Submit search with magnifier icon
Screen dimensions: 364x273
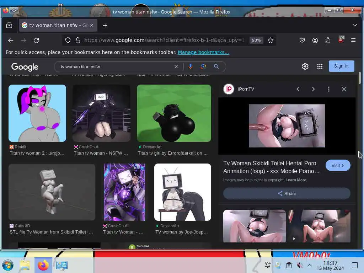[x=216, y=66]
